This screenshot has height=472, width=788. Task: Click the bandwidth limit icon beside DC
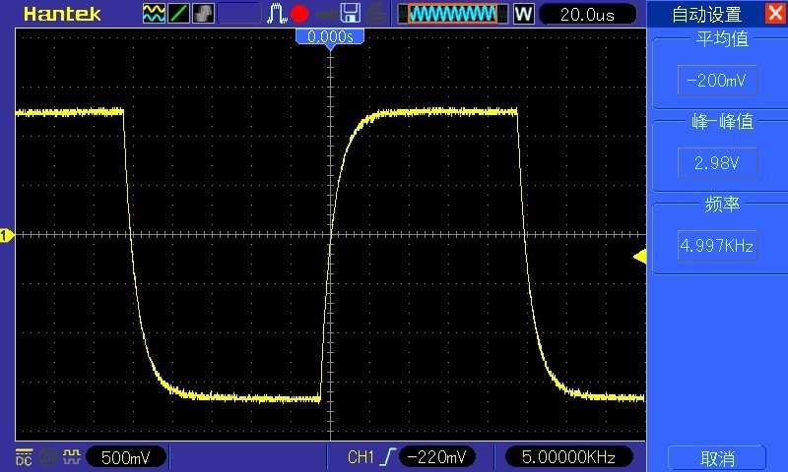[x=46, y=456]
